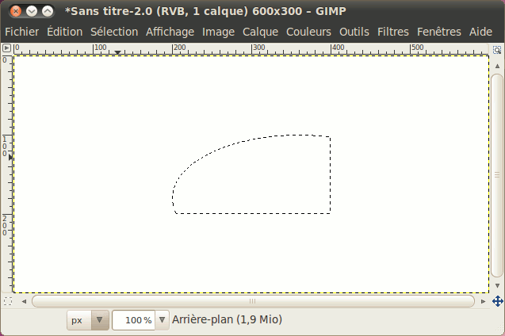Click the horizontal scrollbar right arrow
Screen dimensions: 505x336
tap(483, 302)
